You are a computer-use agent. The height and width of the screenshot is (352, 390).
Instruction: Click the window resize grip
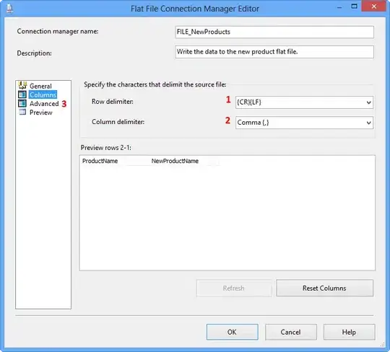[x=383, y=344]
